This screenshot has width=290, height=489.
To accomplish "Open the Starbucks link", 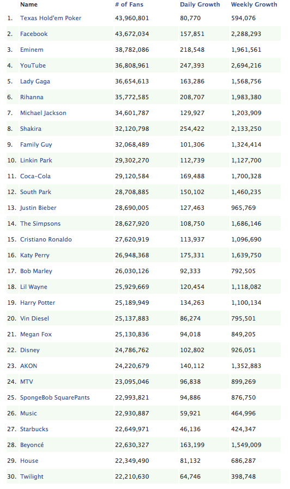I will pyautogui.click(x=34, y=429).
